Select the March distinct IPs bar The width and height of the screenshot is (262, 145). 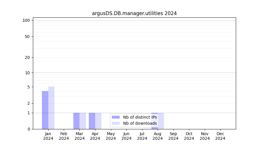76,121
